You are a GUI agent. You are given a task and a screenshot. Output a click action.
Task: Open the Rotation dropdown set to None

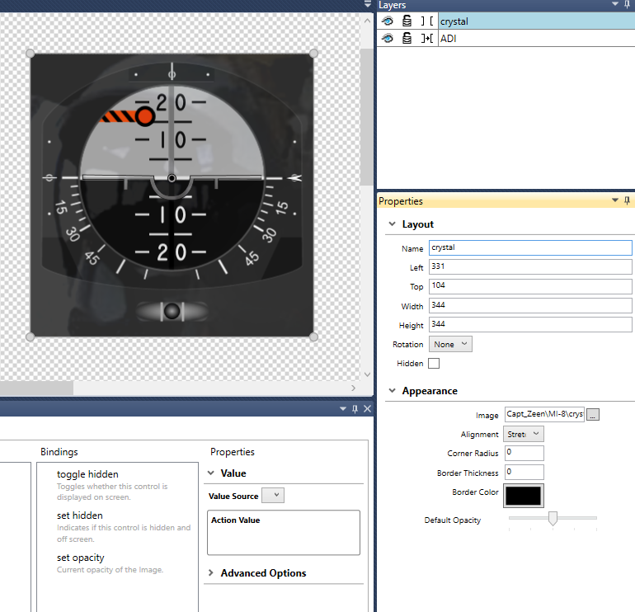450,344
